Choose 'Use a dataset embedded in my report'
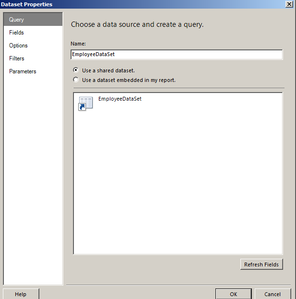This screenshot has width=296, height=299. [x=76, y=80]
